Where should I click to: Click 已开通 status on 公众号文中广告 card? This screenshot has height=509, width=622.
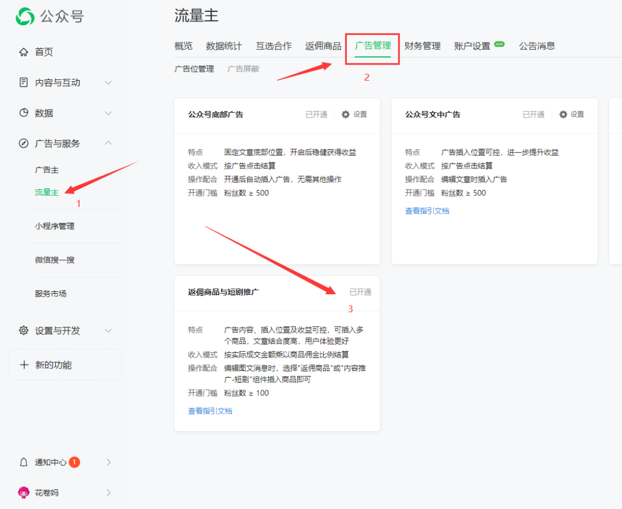coord(533,115)
